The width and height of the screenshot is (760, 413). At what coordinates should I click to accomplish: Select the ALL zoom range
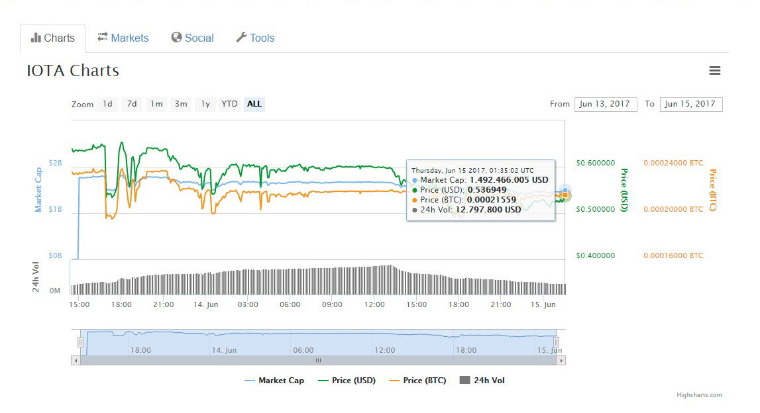click(254, 104)
